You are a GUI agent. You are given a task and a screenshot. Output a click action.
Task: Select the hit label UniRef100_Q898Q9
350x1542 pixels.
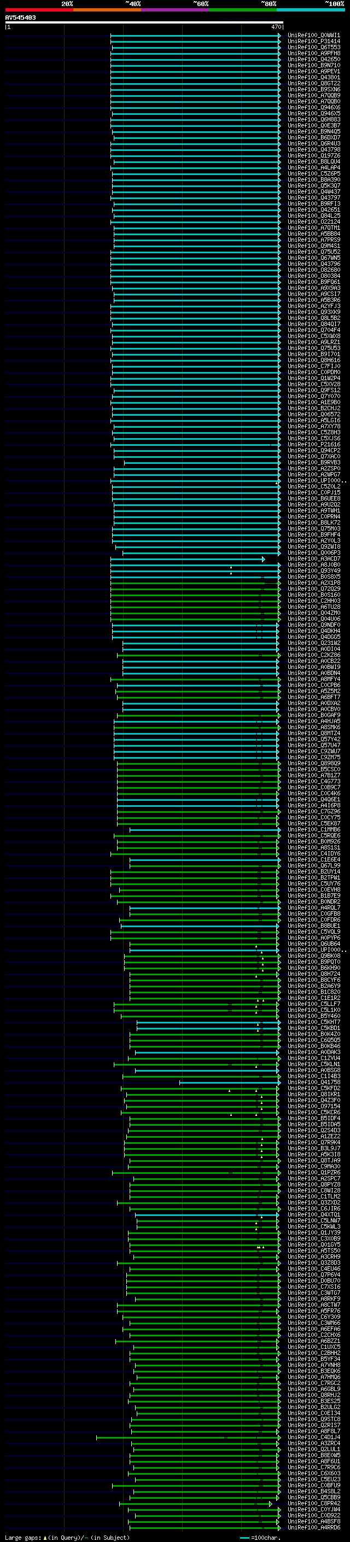click(313, 763)
